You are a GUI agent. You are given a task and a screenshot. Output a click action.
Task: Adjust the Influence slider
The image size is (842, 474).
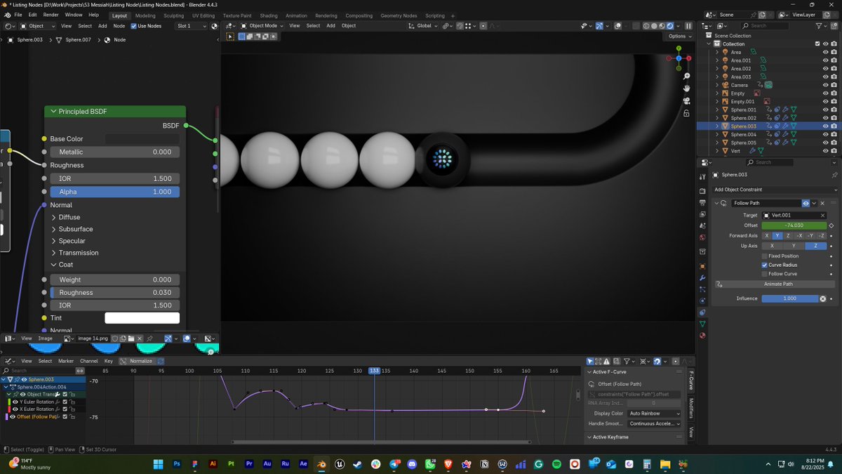pyautogui.click(x=789, y=299)
